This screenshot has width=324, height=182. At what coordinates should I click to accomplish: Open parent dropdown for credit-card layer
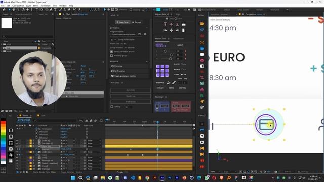(x=94, y=152)
